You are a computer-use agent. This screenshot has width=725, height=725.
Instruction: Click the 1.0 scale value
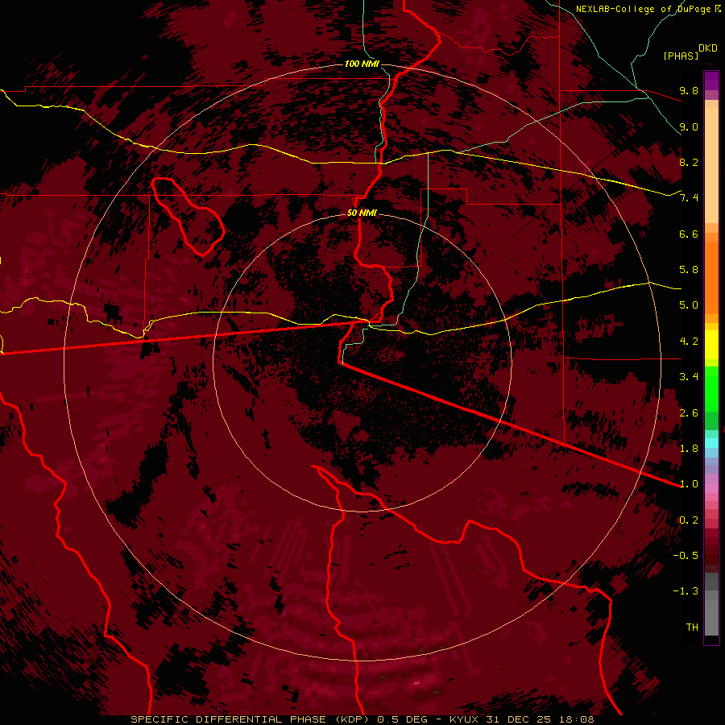pos(689,484)
